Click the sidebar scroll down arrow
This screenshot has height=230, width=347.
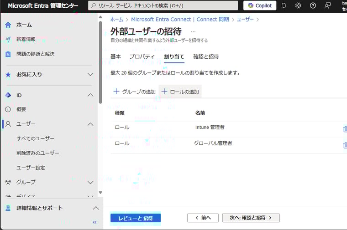tap(100, 193)
